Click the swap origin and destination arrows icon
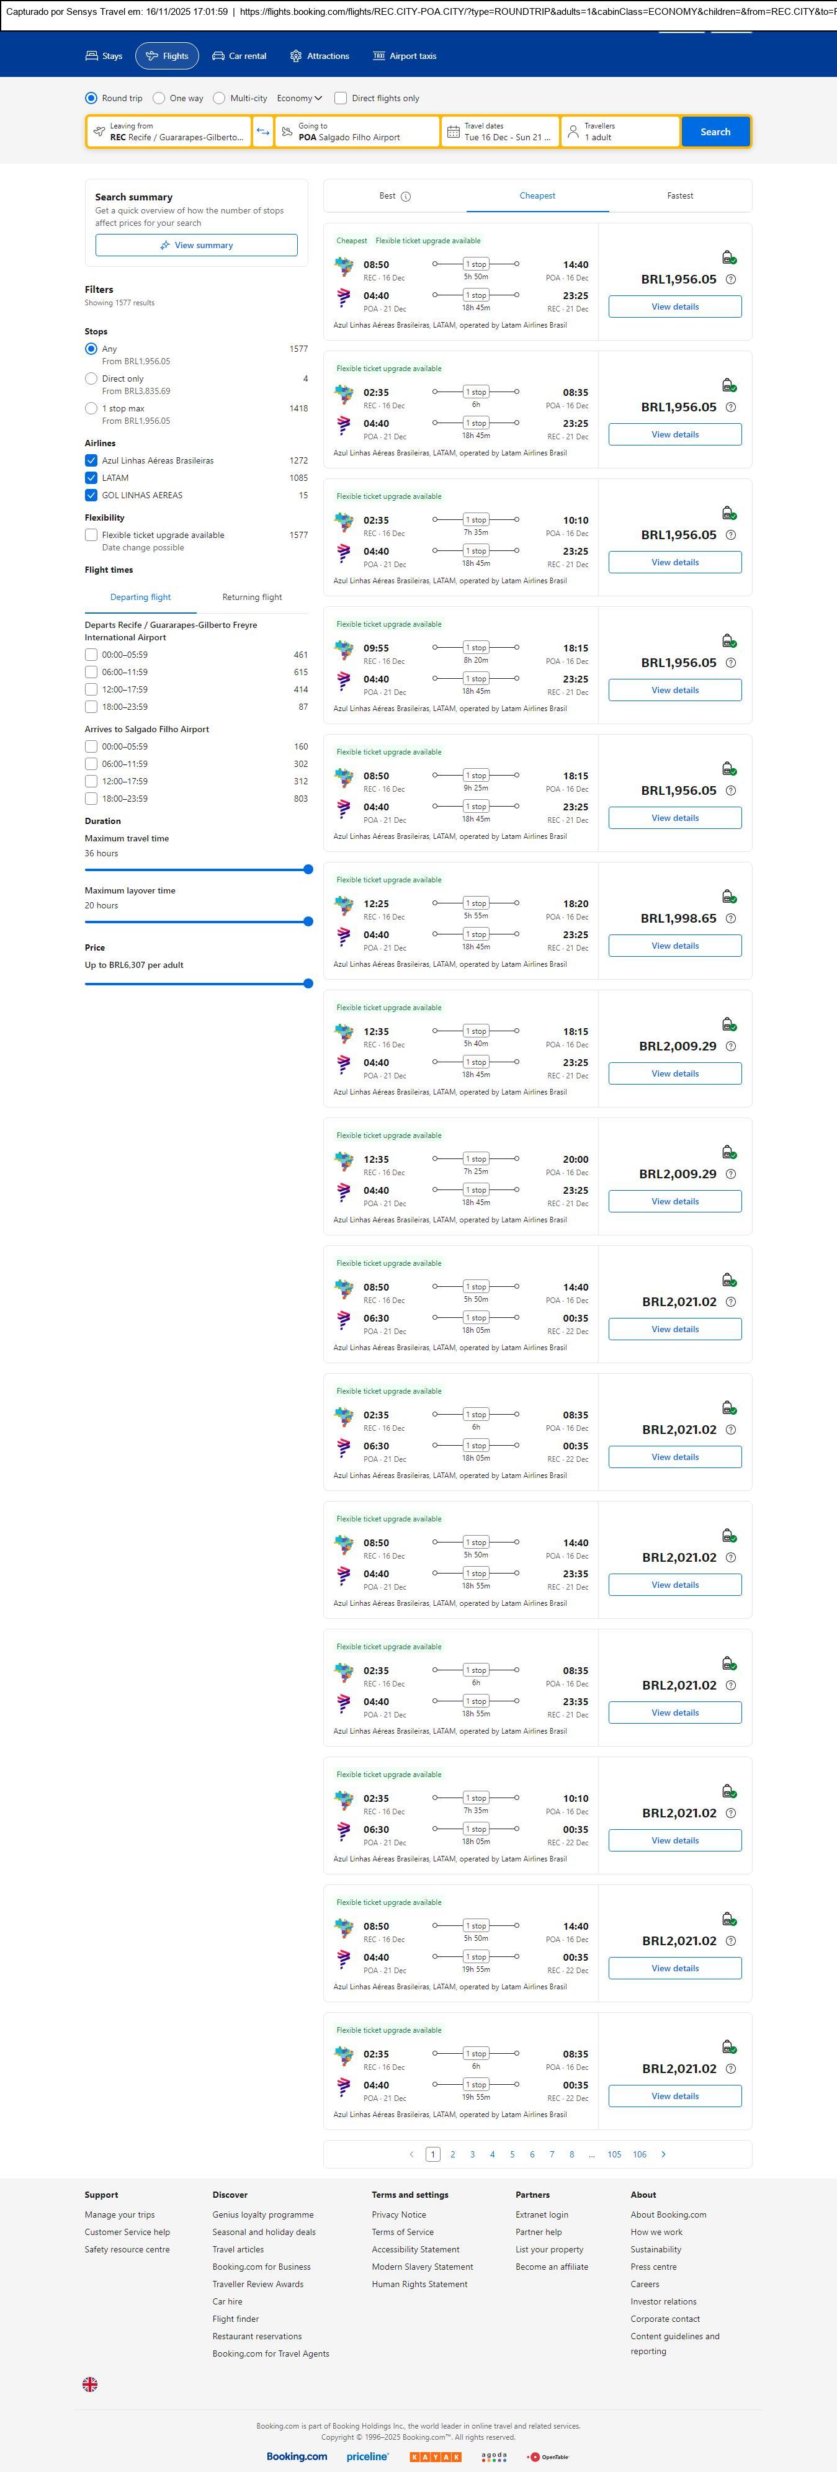 tap(263, 132)
